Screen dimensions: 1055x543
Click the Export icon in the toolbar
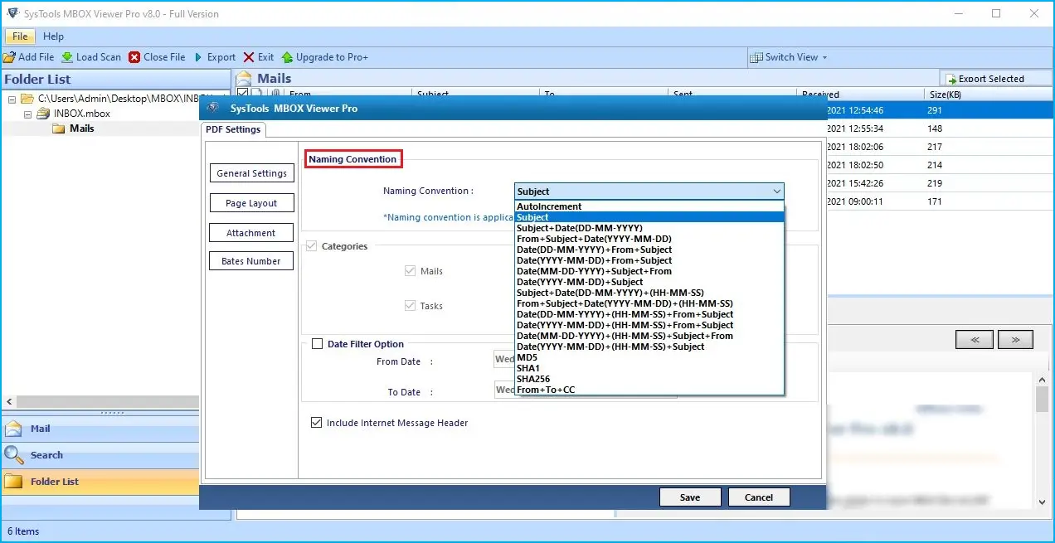tap(199, 56)
